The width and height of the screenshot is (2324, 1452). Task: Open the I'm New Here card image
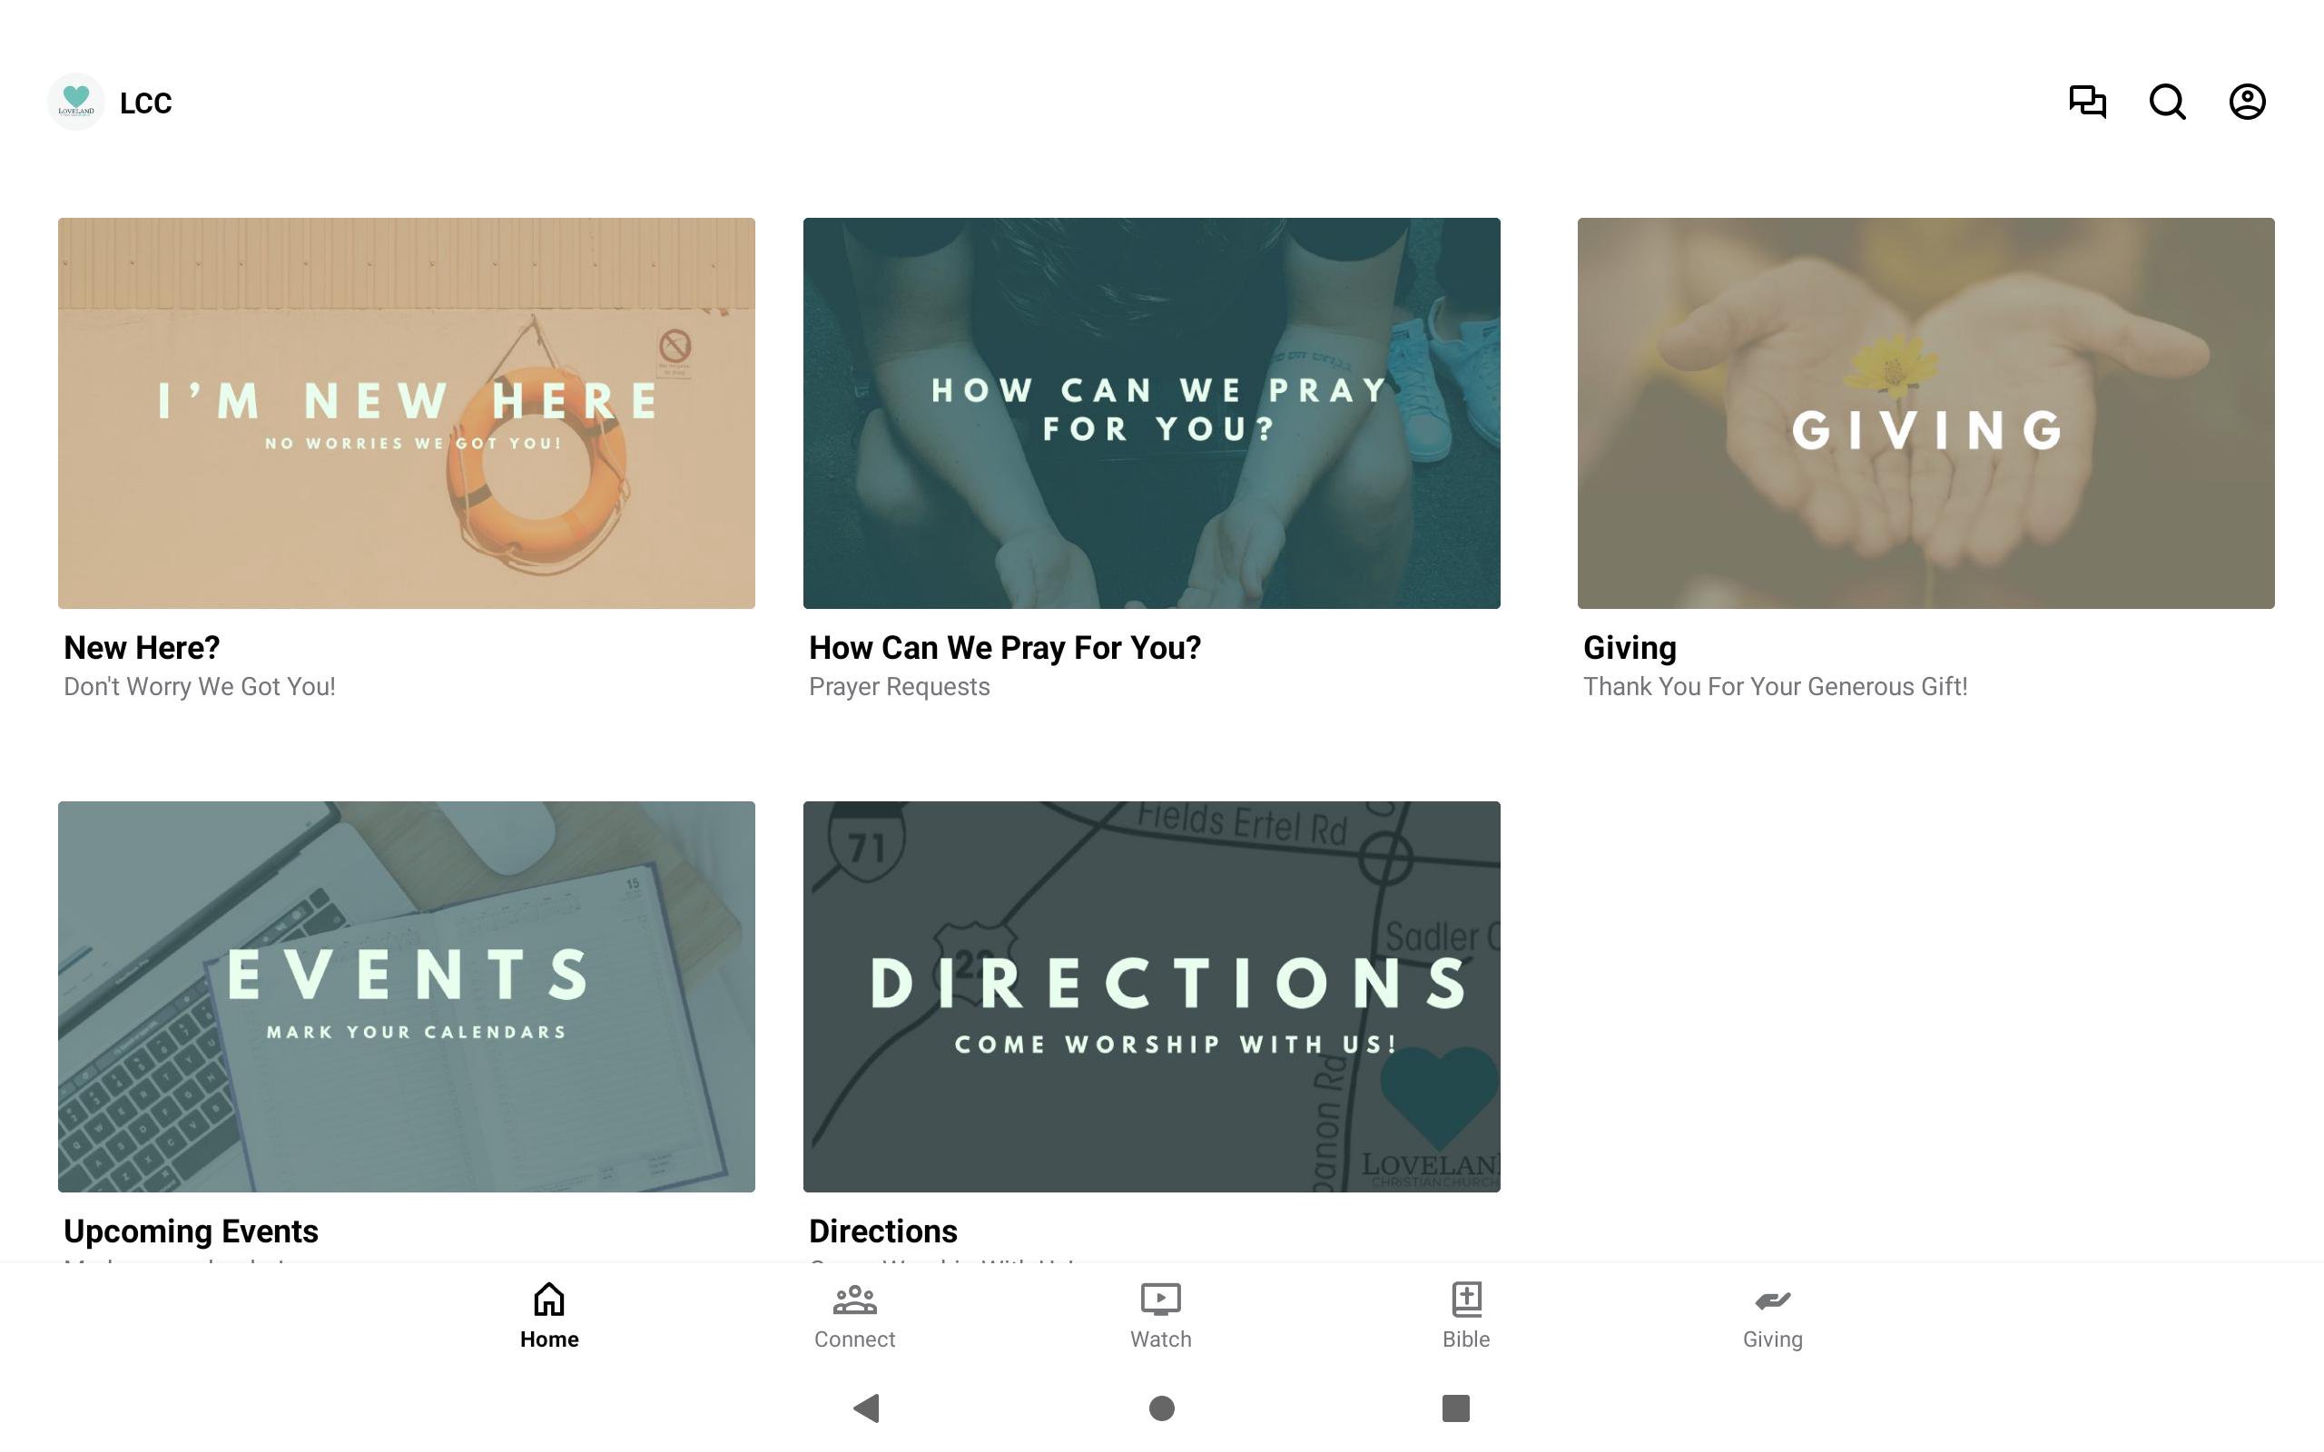pyautogui.click(x=406, y=413)
